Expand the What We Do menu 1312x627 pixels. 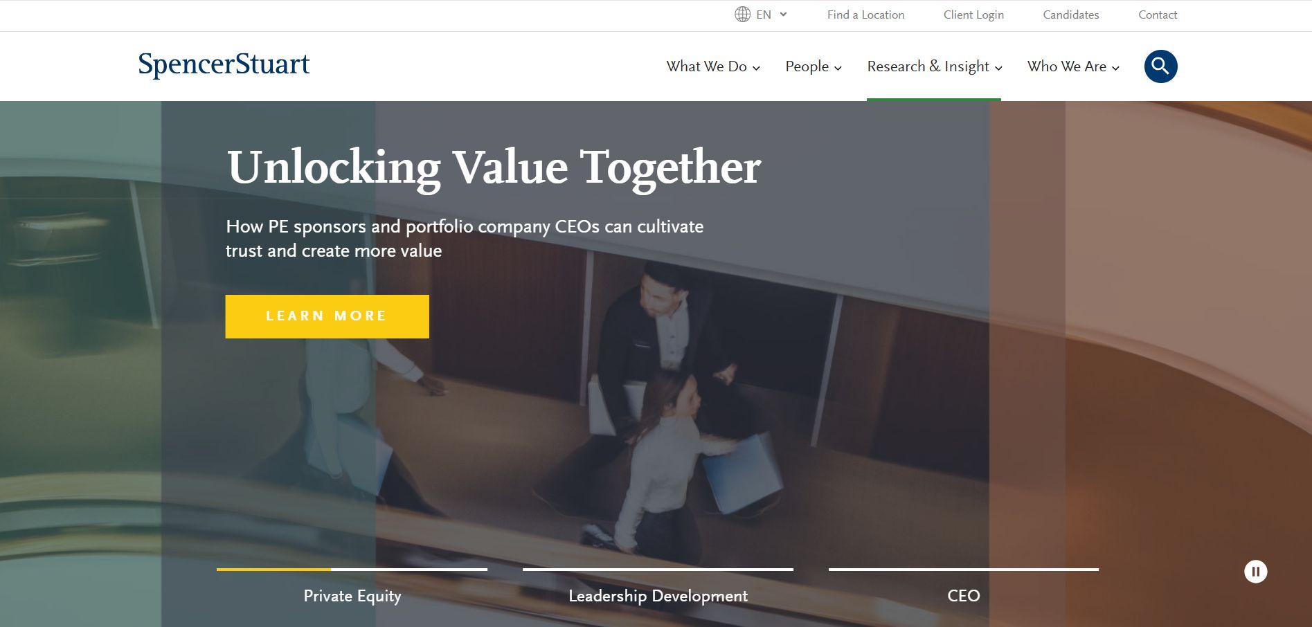pos(713,66)
